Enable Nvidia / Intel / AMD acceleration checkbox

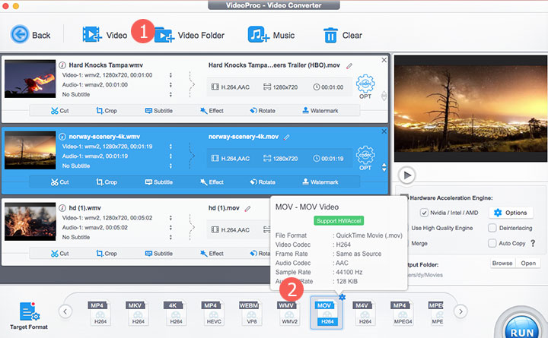(424, 213)
